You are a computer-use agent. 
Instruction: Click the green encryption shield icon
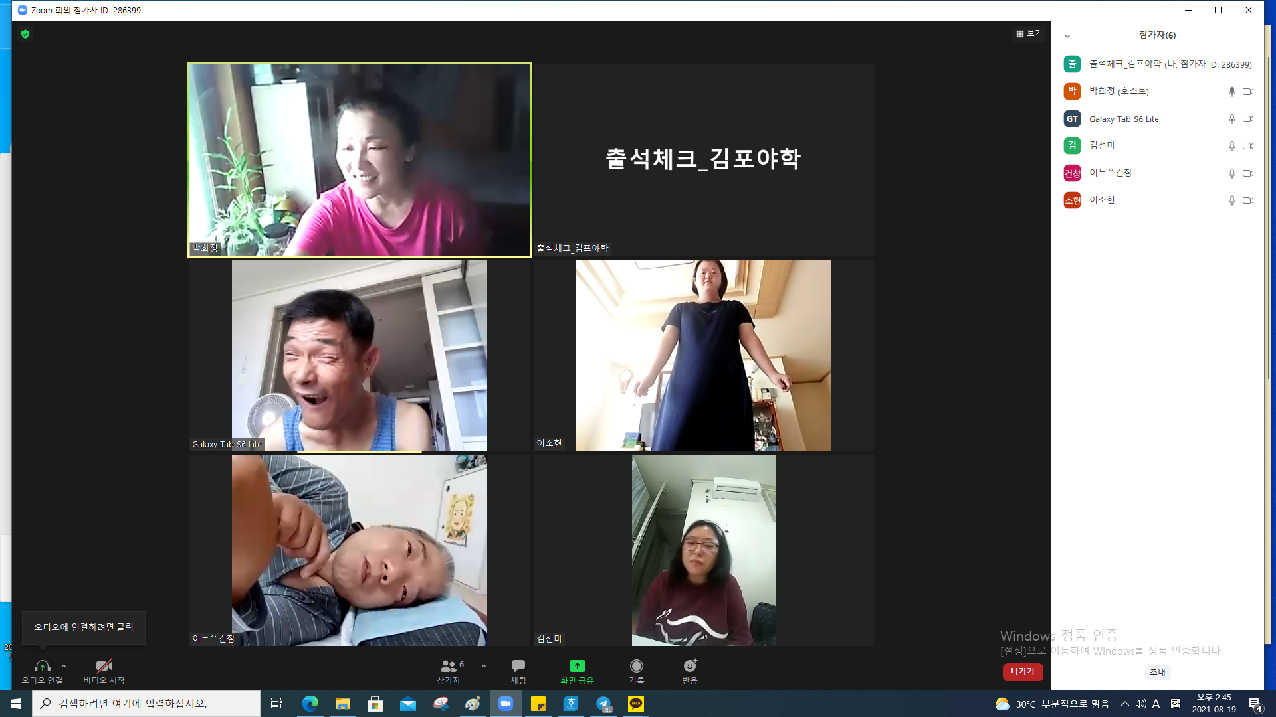click(x=25, y=34)
